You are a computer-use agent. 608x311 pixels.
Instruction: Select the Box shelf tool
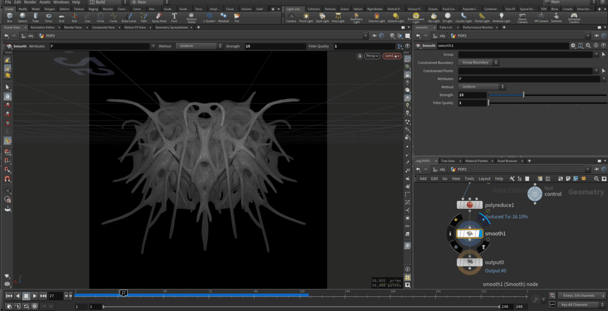click(x=10, y=18)
